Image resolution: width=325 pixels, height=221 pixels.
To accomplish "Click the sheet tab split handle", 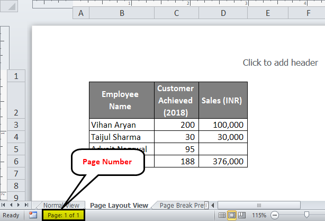I will [x=206, y=205].
